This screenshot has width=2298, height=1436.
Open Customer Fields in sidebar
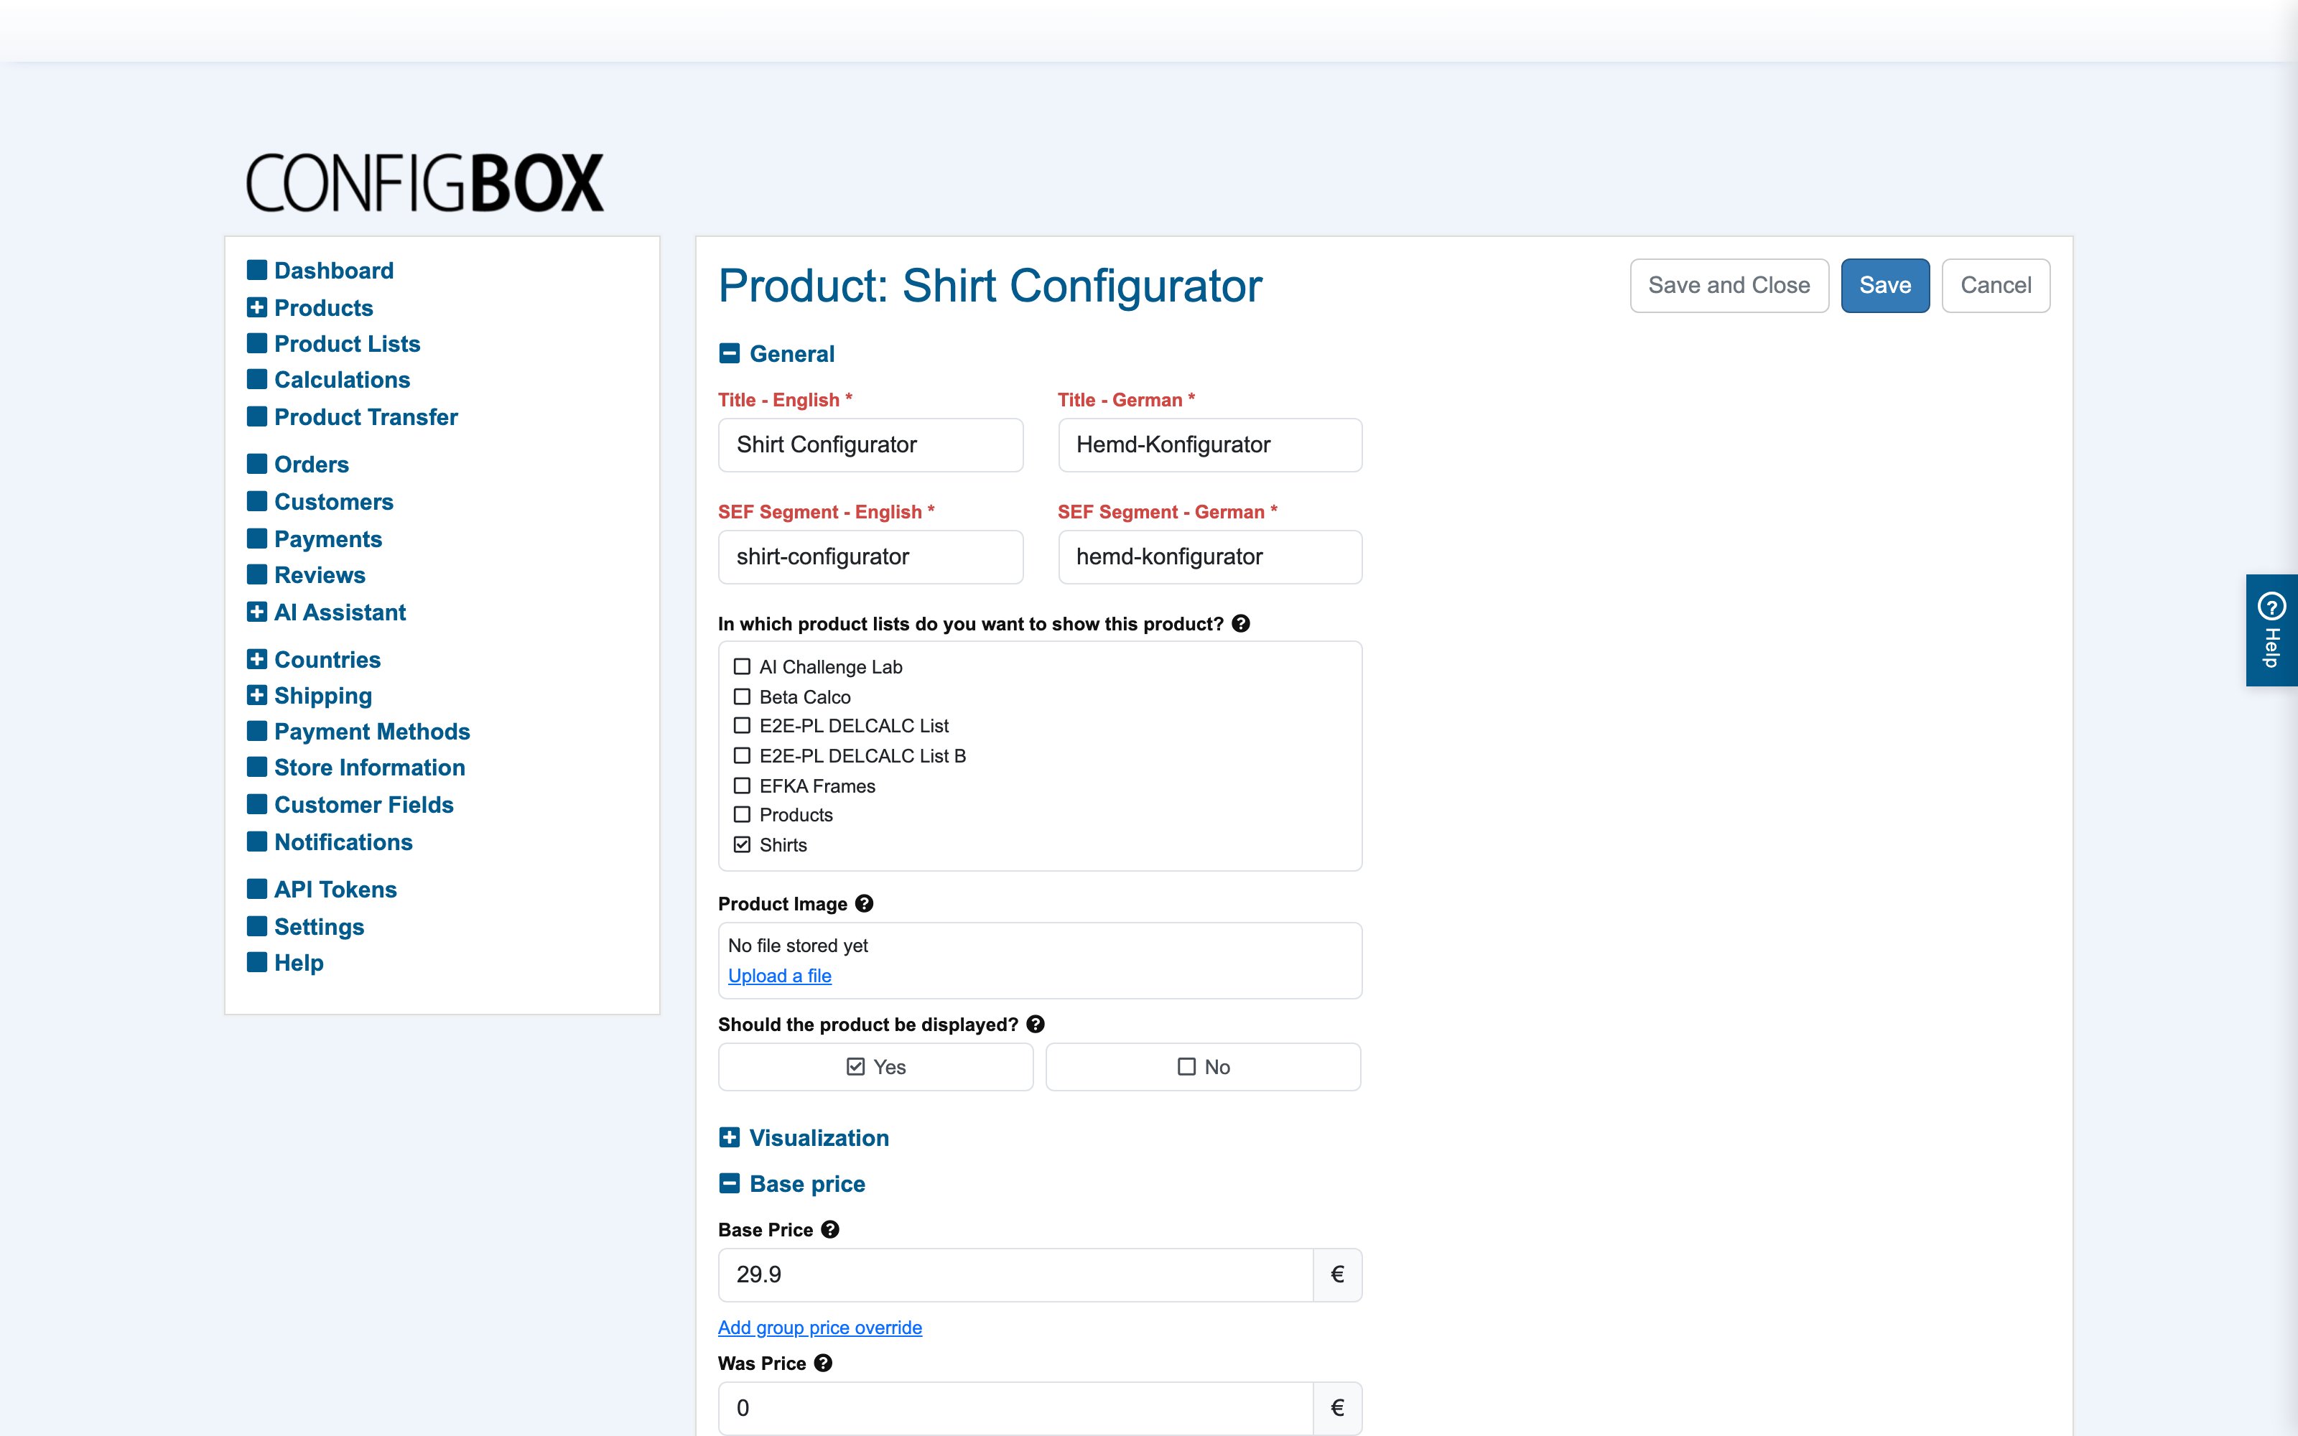coord(363,804)
